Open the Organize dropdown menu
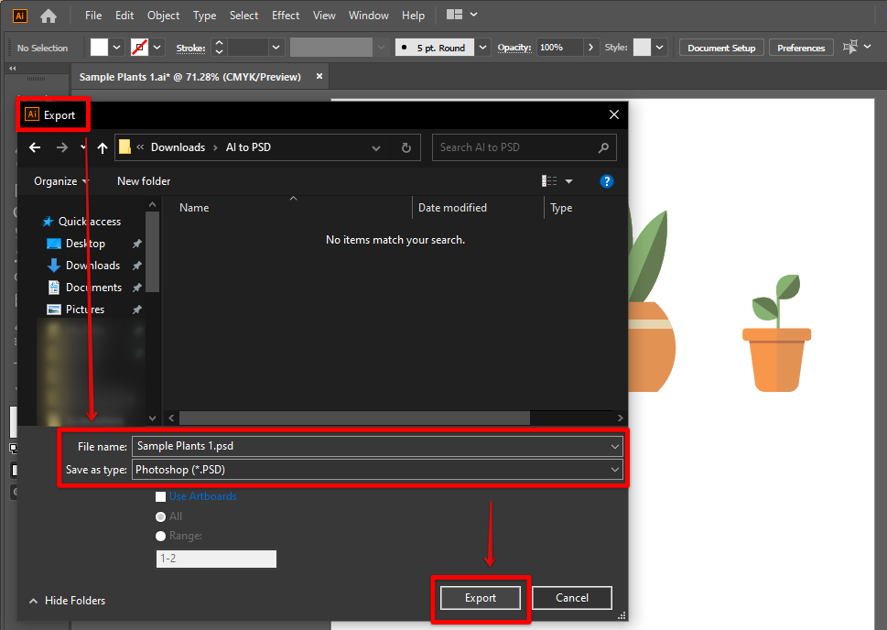The width and height of the screenshot is (887, 630). pyautogui.click(x=60, y=181)
